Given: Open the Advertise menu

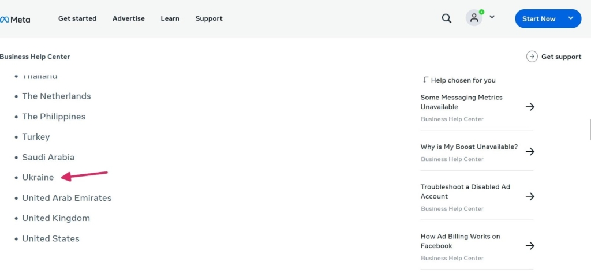Looking at the screenshot, I should click(x=129, y=18).
